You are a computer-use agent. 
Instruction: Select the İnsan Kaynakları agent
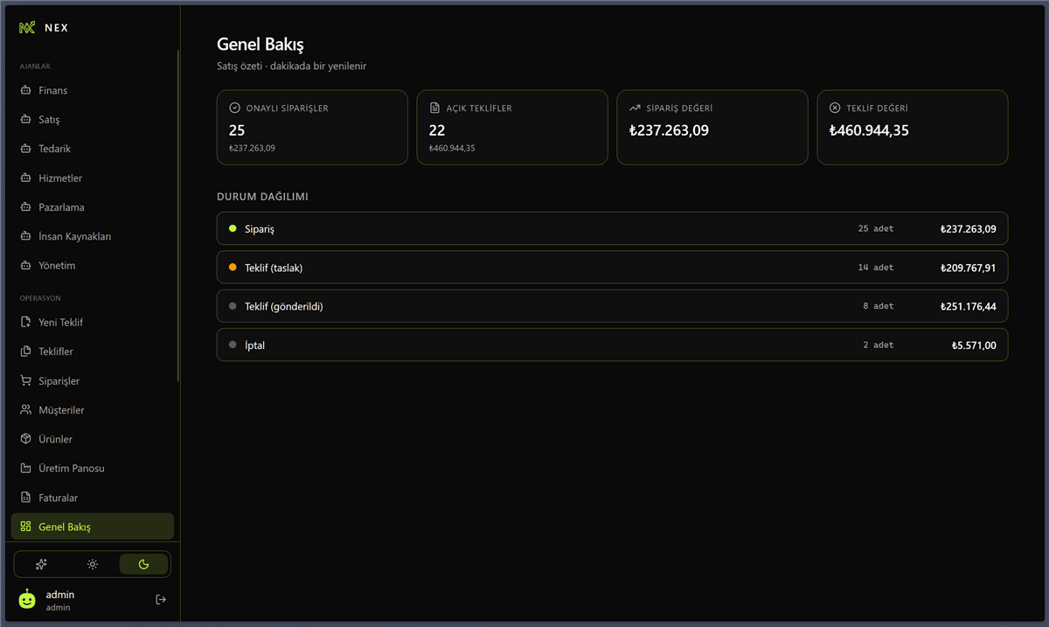(92, 236)
